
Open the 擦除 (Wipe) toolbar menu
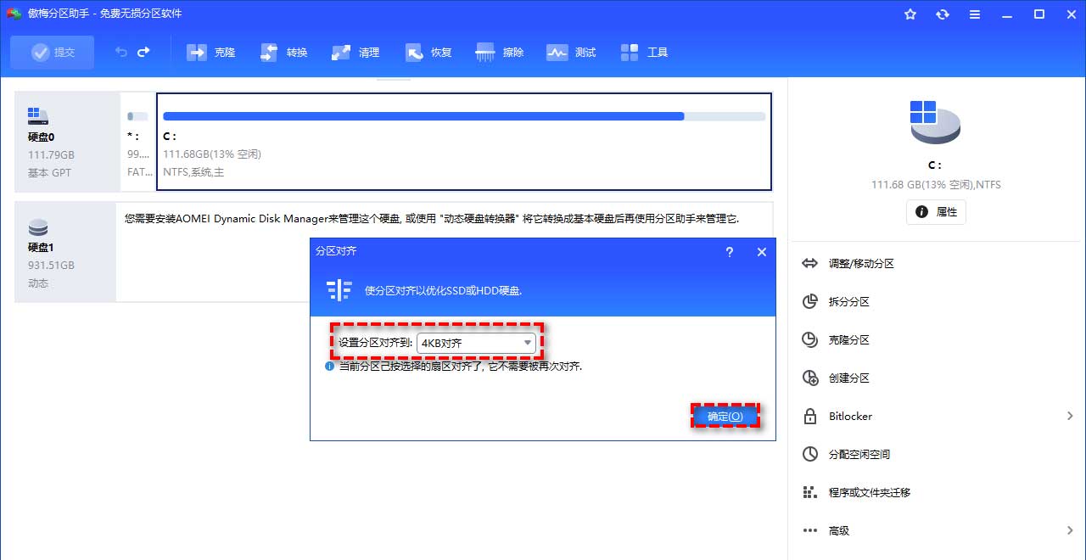(x=500, y=53)
